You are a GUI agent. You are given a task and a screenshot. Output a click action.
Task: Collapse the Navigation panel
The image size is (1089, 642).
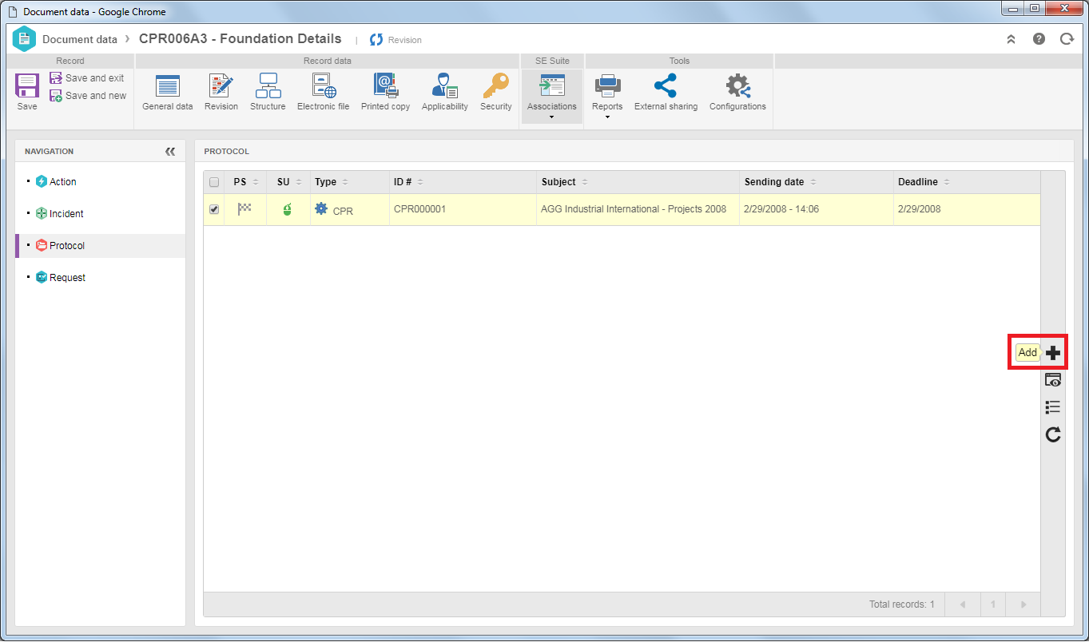170,151
